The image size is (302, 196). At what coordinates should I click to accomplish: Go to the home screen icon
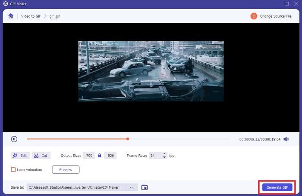11,16
